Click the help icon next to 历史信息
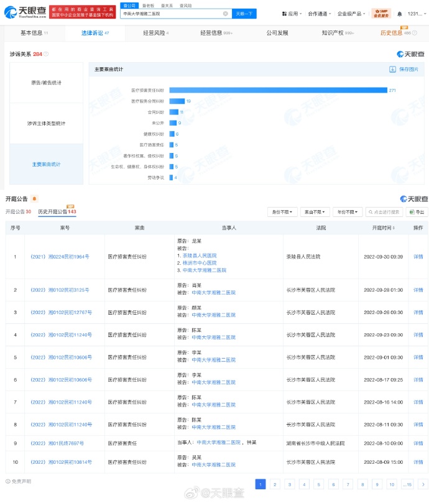Viewport: 429px width, 503px height. tap(415, 33)
